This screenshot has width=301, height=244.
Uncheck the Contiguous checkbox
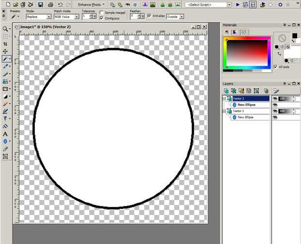coord(101,18)
